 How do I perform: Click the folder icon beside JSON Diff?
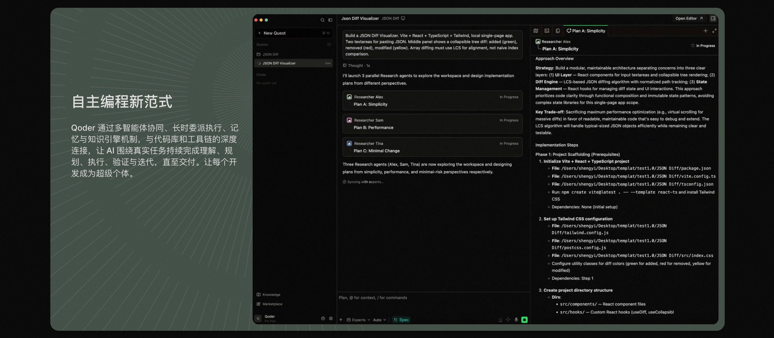258,54
